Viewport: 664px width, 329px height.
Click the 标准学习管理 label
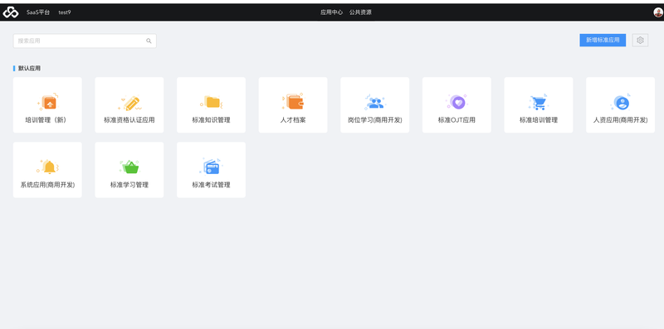tap(129, 185)
